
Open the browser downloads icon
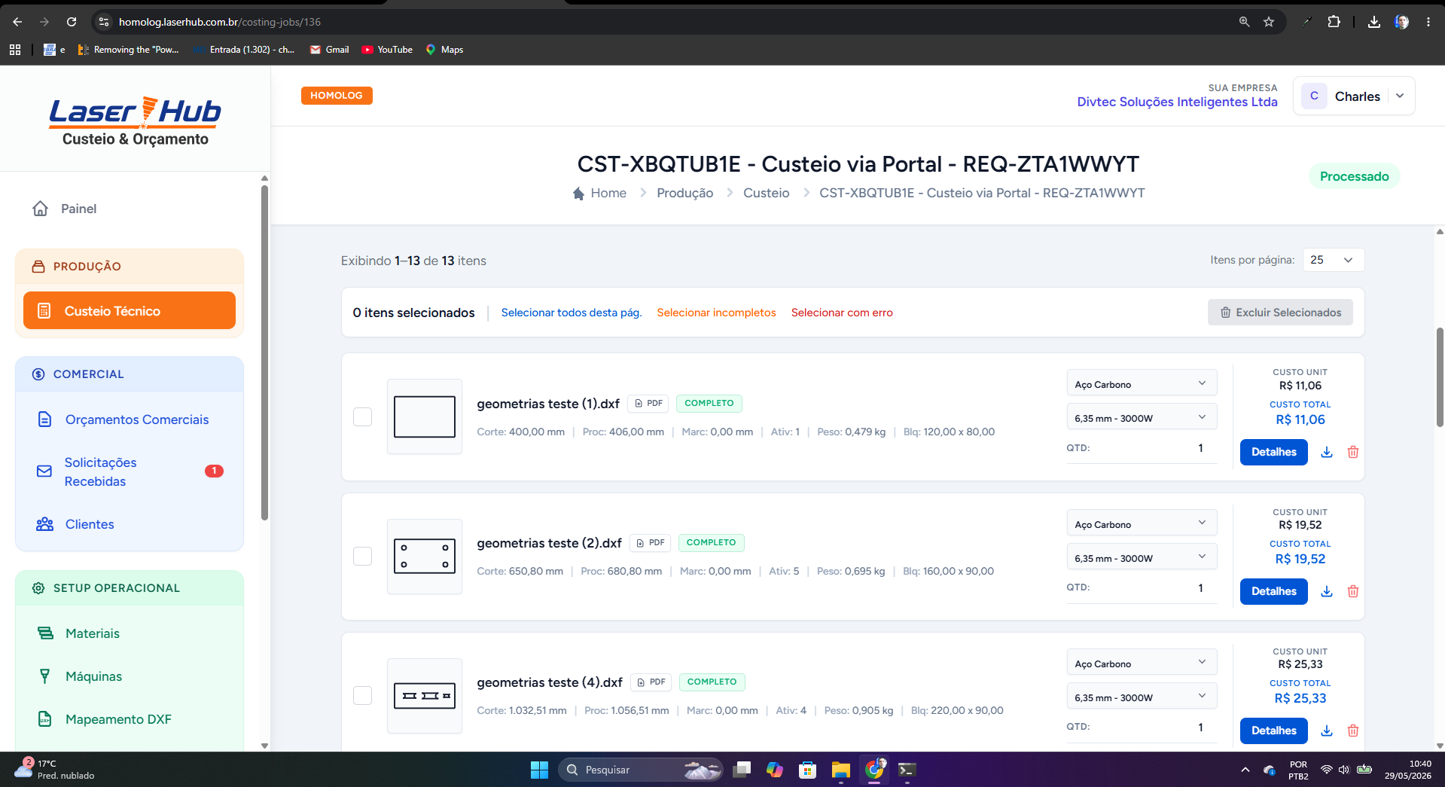(x=1374, y=22)
